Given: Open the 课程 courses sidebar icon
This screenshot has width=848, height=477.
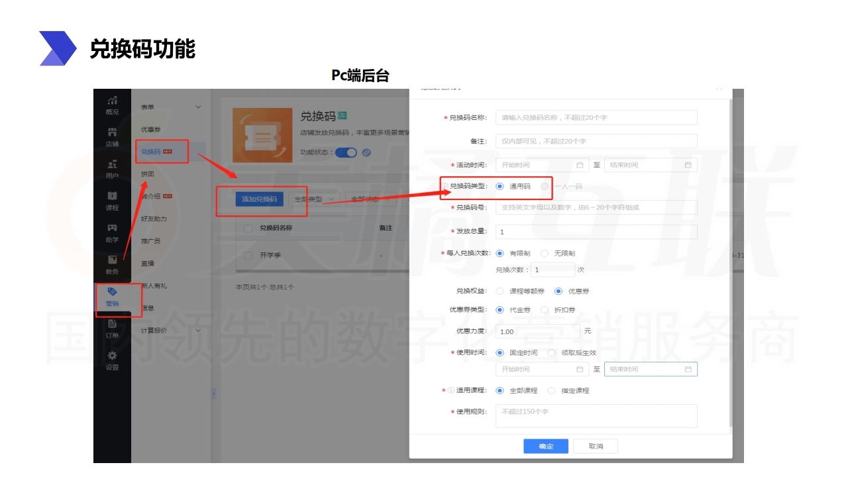Looking at the screenshot, I should (x=112, y=195).
